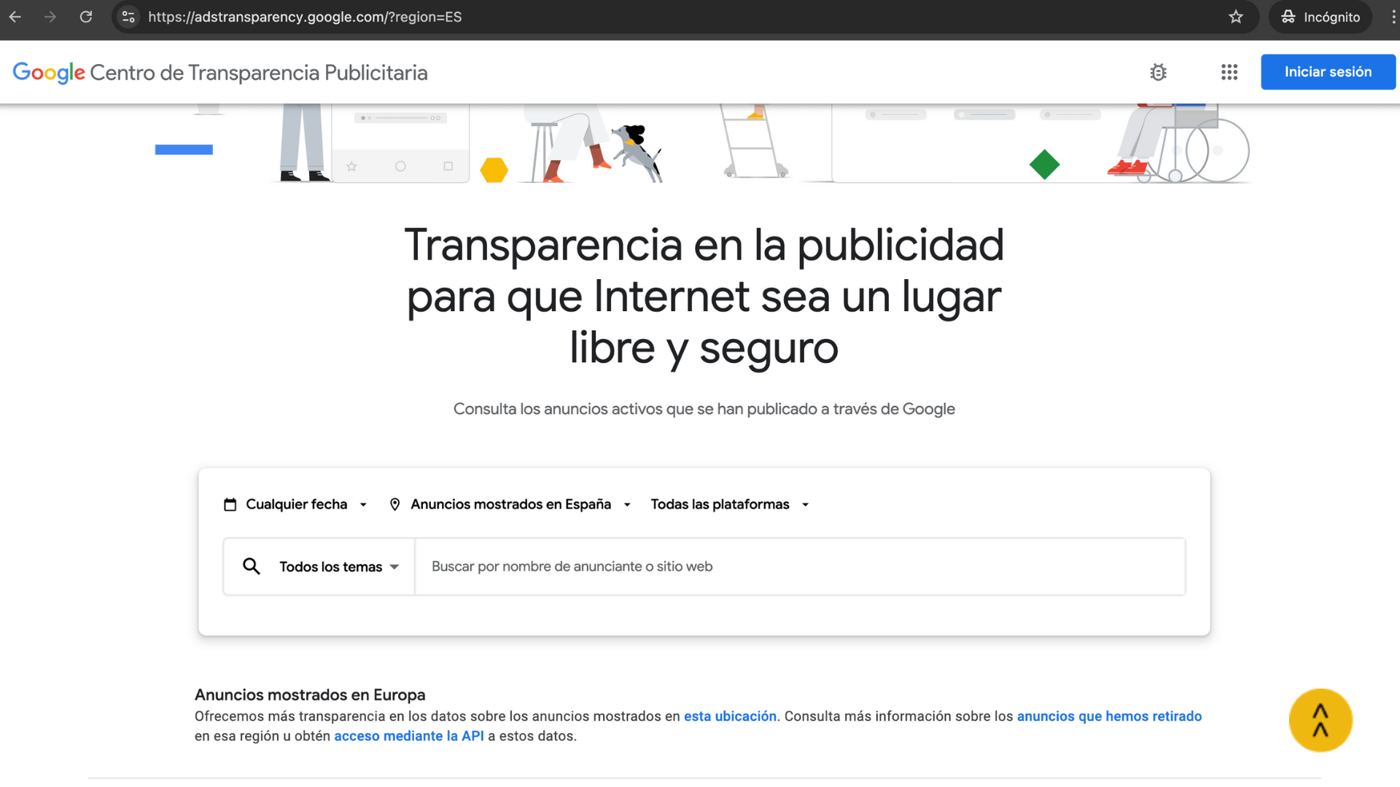Follow the acceso mediante la API link
Image resolution: width=1400 pixels, height=787 pixels.
pyautogui.click(x=409, y=735)
